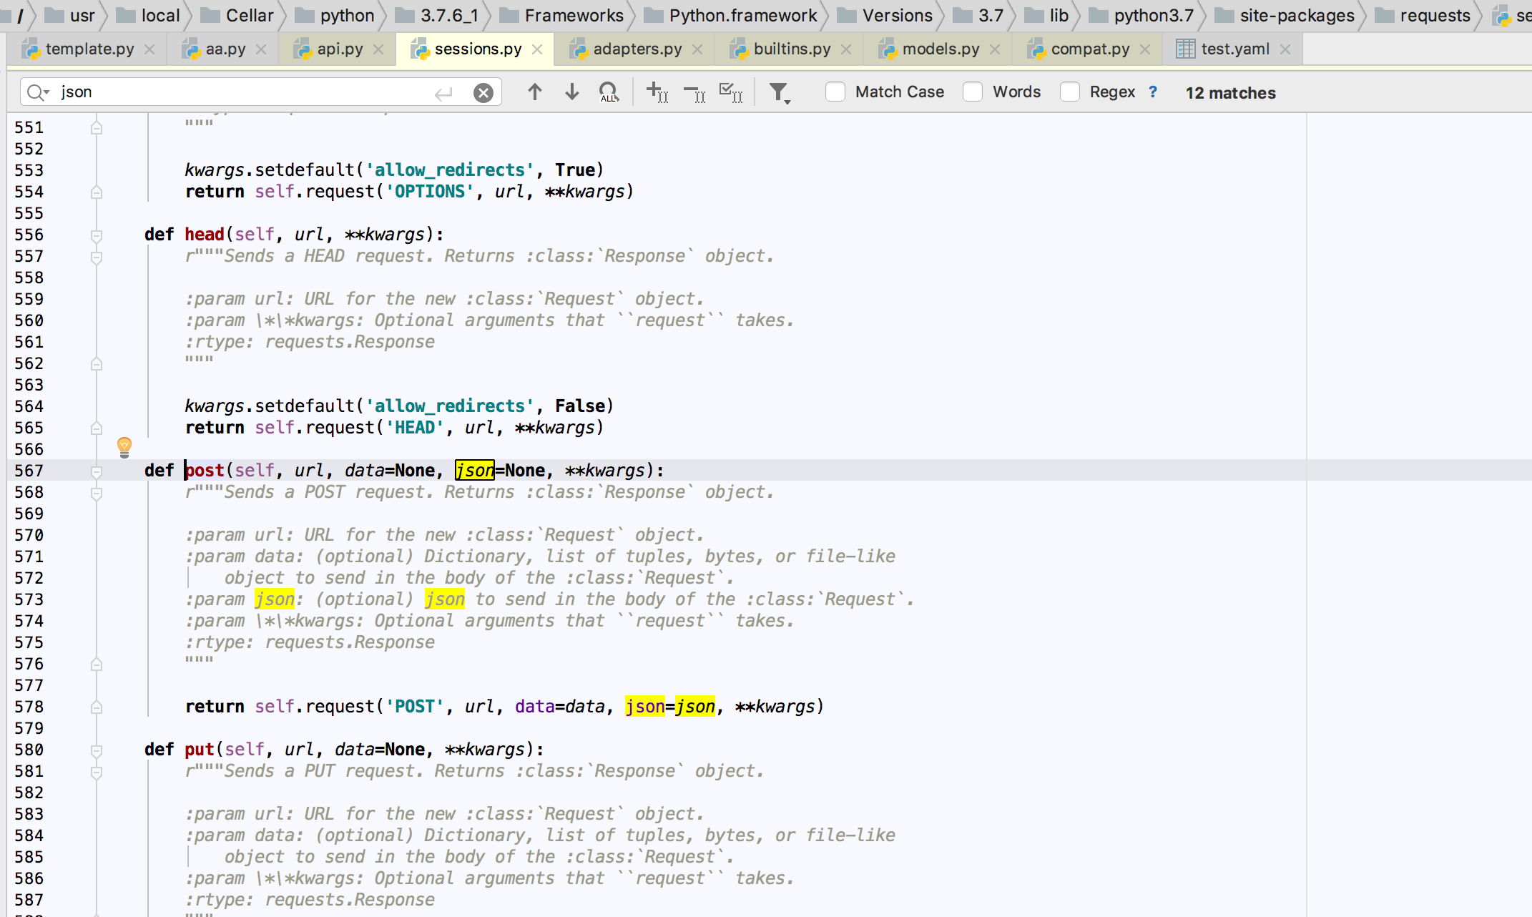1532x917 pixels.
Task: Click the highlighted json parameter on line 567
Action: [474, 470]
